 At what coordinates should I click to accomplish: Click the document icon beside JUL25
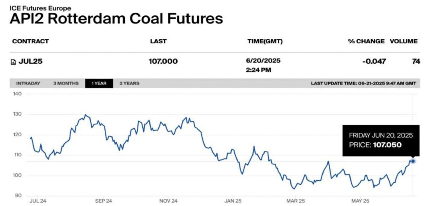tap(13, 62)
